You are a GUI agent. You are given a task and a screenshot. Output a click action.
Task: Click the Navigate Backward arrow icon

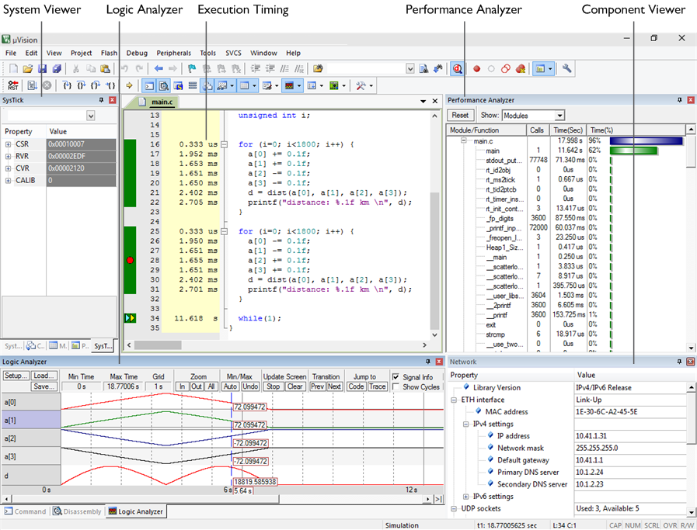click(x=158, y=69)
